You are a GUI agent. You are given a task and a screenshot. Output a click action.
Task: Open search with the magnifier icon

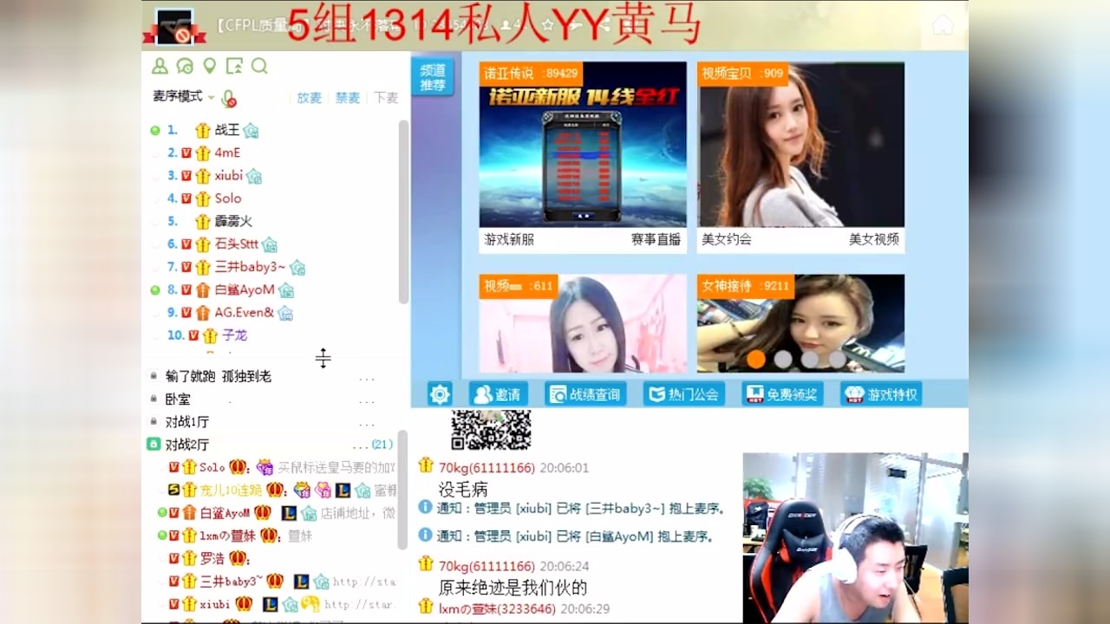pos(259,66)
